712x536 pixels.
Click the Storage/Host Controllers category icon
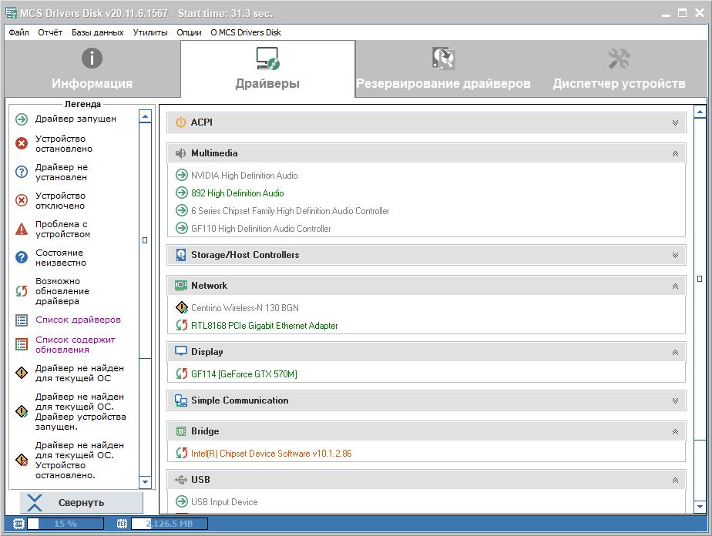point(181,255)
